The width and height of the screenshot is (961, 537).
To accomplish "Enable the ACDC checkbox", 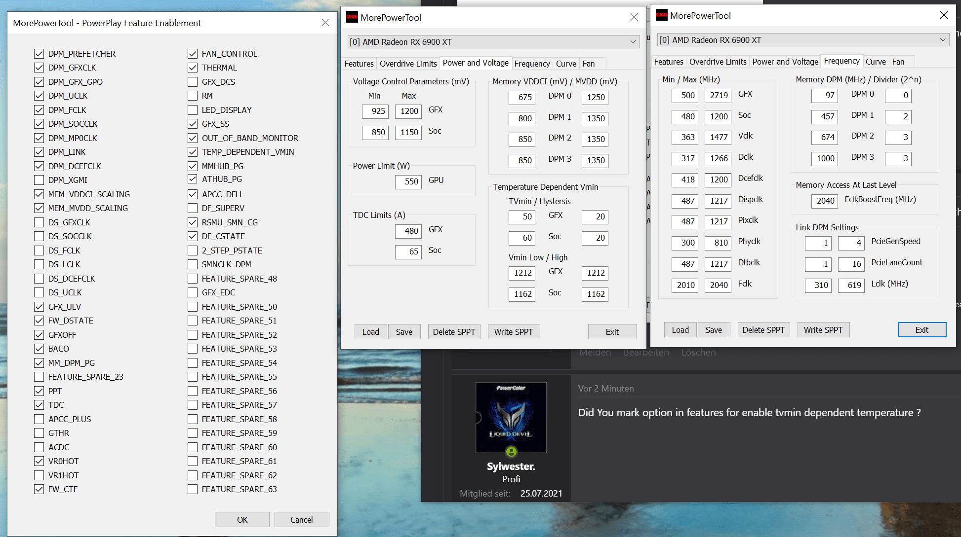I will tap(39, 447).
